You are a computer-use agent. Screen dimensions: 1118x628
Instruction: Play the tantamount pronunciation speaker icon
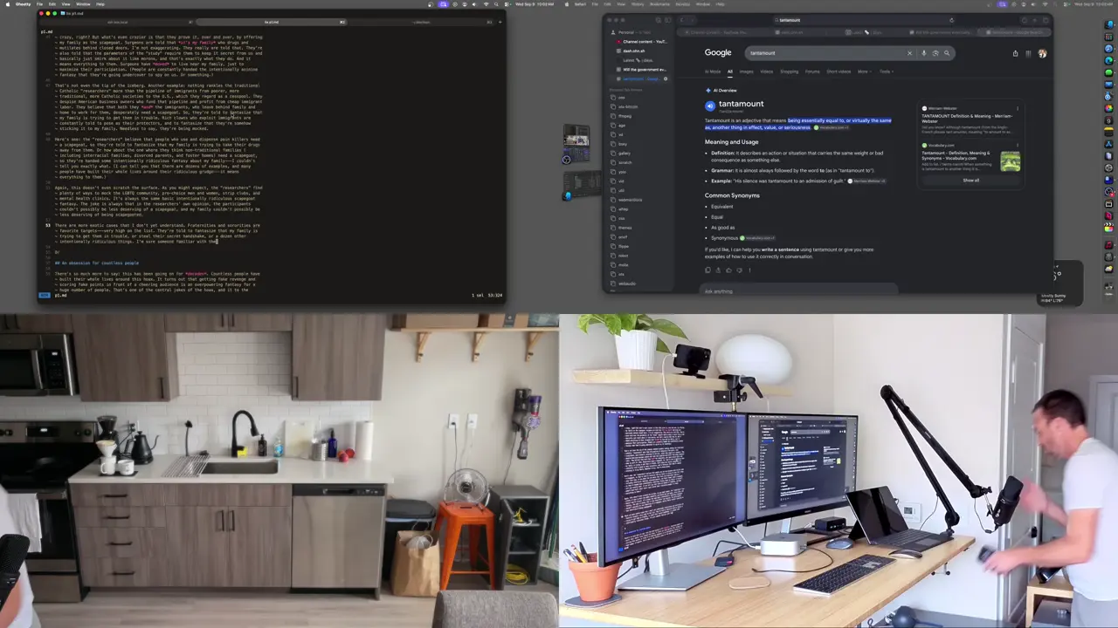[x=710, y=106]
